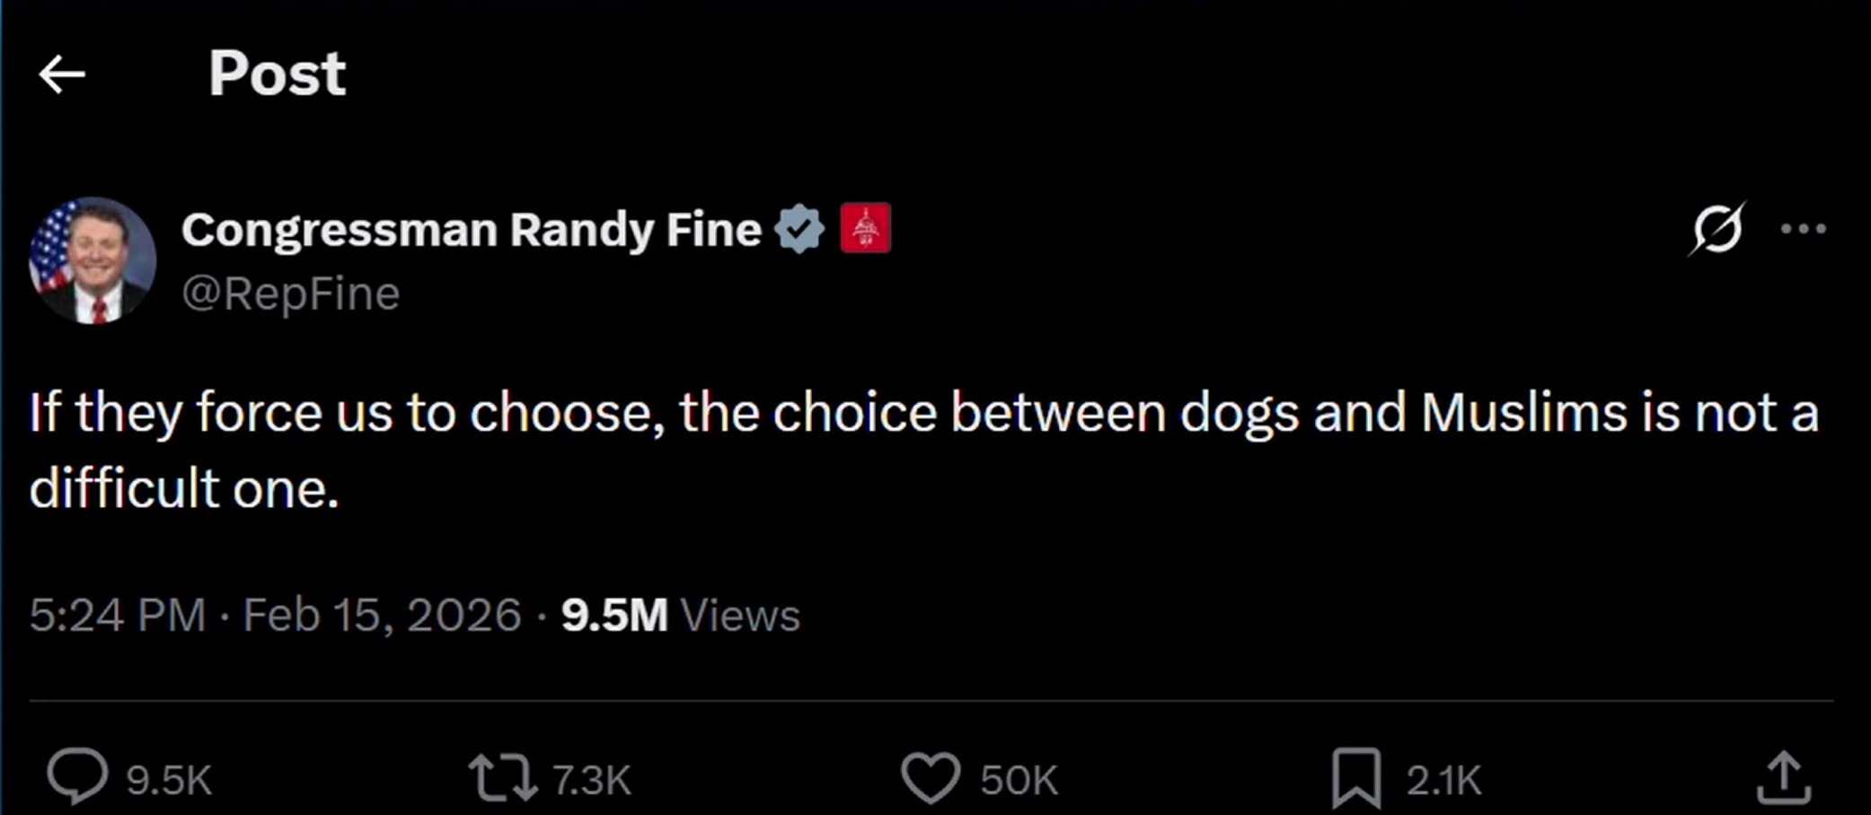This screenshot has width=1871, height=815.
Task: View the 9.5M Views analytics
Action: [x=680, y=616]
